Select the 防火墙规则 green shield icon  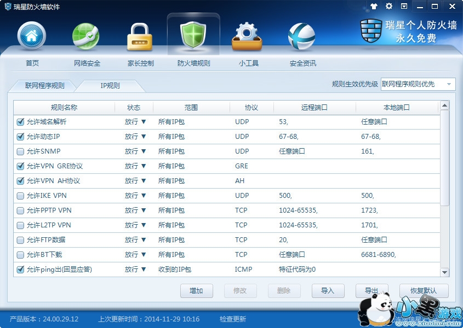coord(193,35)
